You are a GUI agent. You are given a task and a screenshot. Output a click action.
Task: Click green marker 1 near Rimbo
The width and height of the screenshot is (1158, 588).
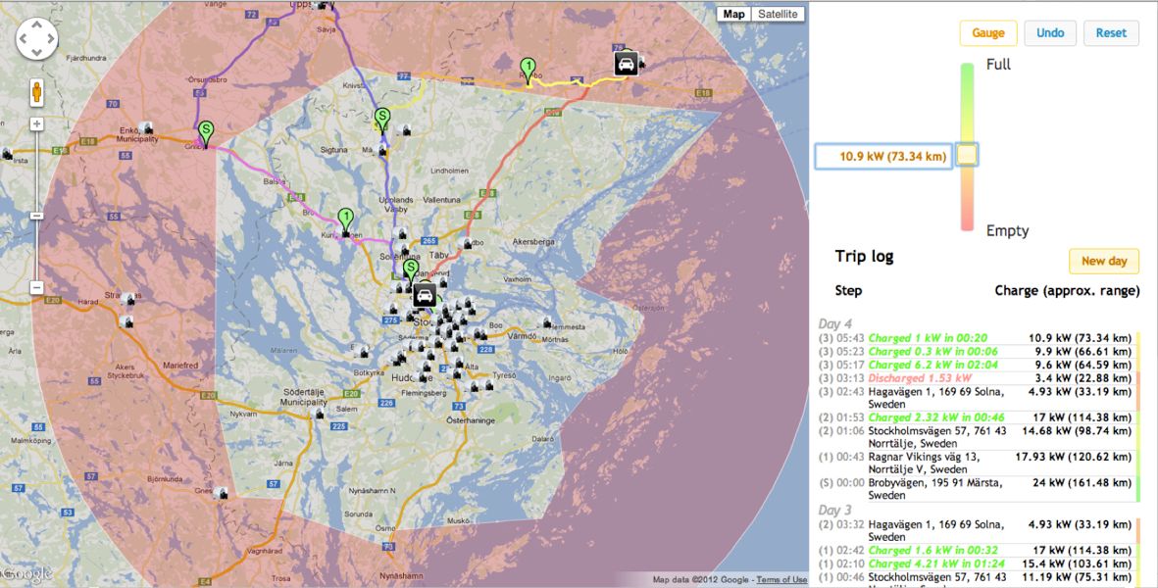click(528, 71)
